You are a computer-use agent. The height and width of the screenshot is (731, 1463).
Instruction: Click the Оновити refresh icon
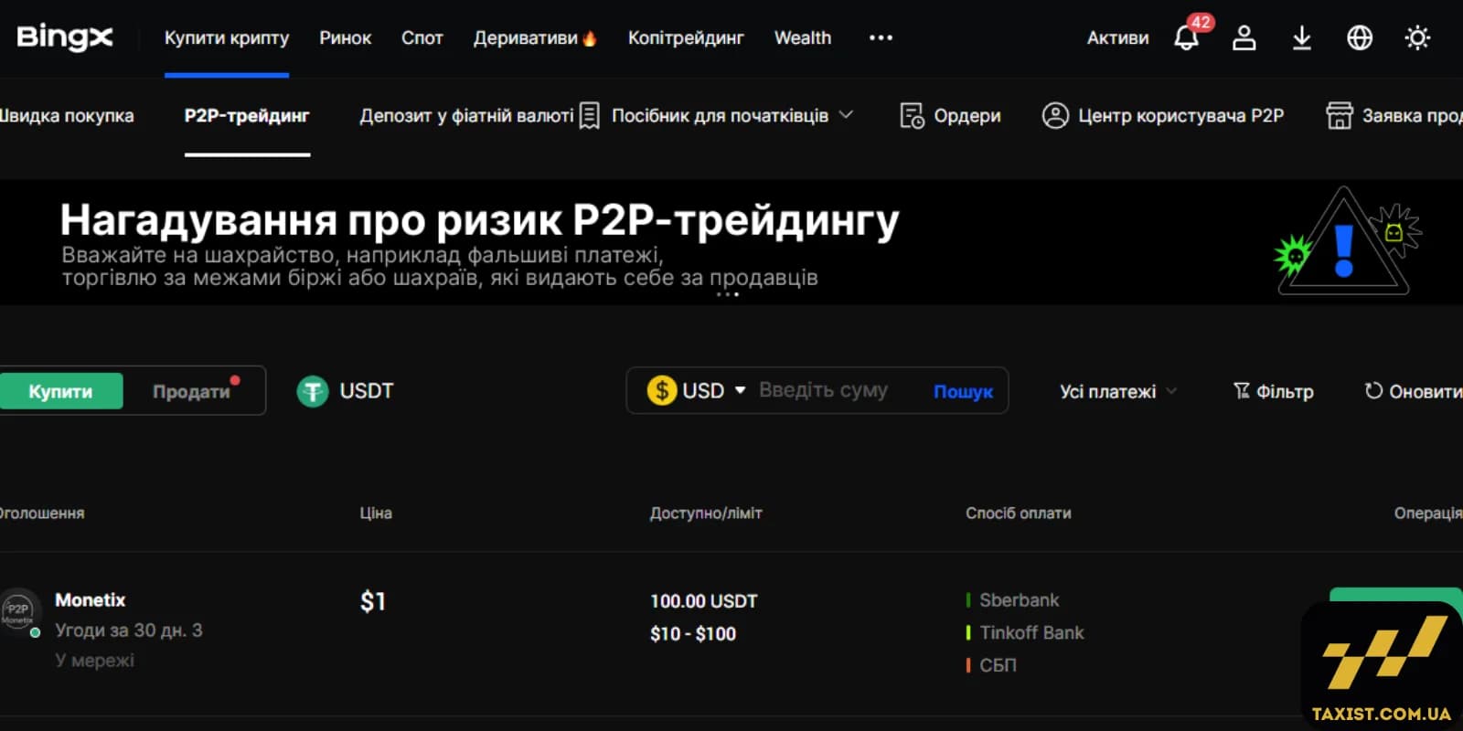[x=1373, y=391]
